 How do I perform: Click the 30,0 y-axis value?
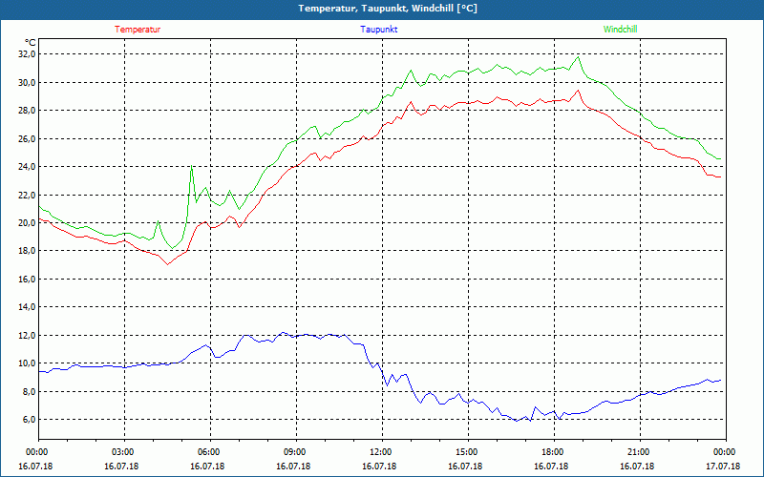click(x=28, y=82)
